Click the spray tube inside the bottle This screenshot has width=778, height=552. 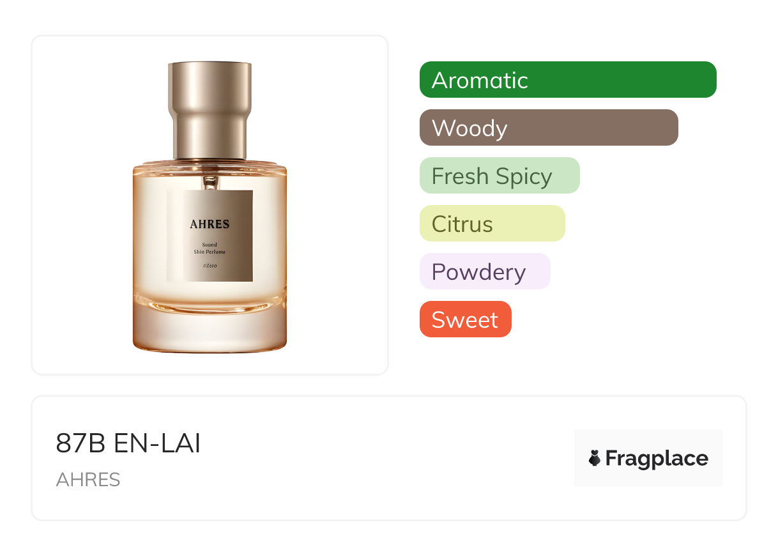pyautogui.click(x=210, y=182)
